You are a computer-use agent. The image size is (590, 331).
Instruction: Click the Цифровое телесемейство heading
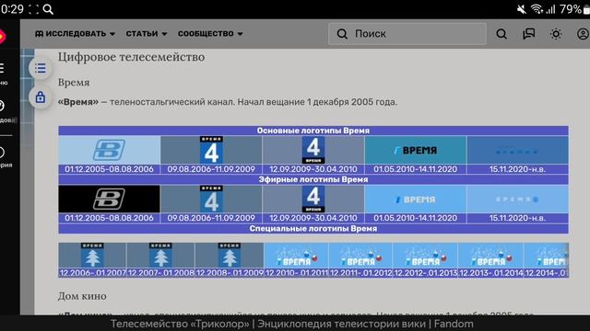pyautogui.click(x=131, y=57)
